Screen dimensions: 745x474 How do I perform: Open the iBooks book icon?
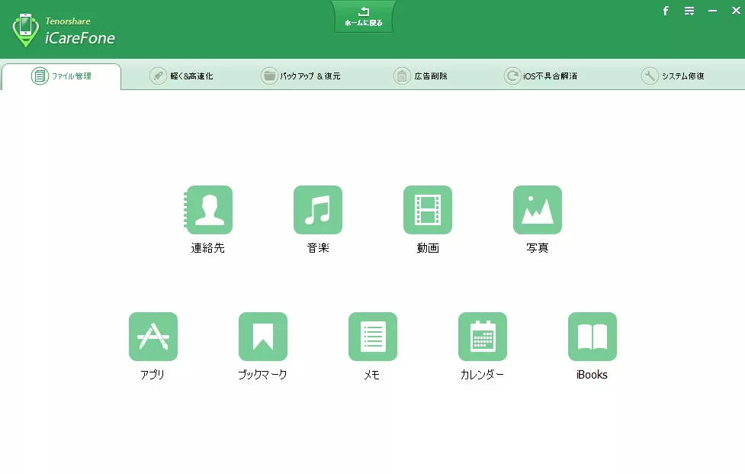tap(592, 337)
